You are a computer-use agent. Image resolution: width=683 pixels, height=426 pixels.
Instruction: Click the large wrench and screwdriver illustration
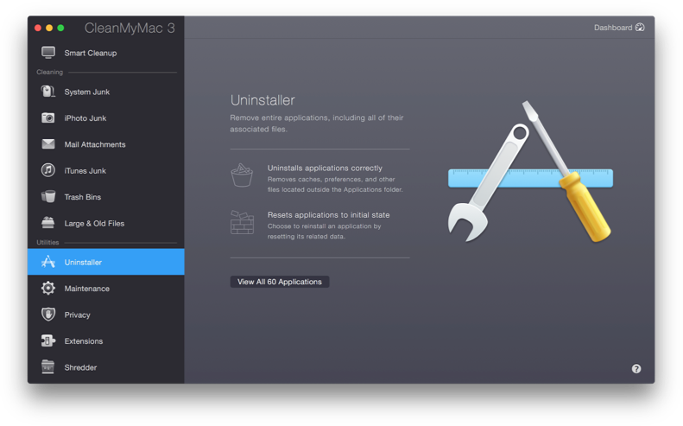click(x=530, y=172)
